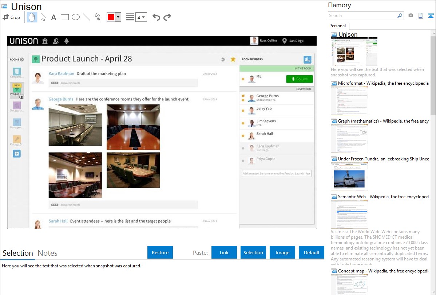Open the Semantic Web snapshot thumbnail

tap(349, 214)
